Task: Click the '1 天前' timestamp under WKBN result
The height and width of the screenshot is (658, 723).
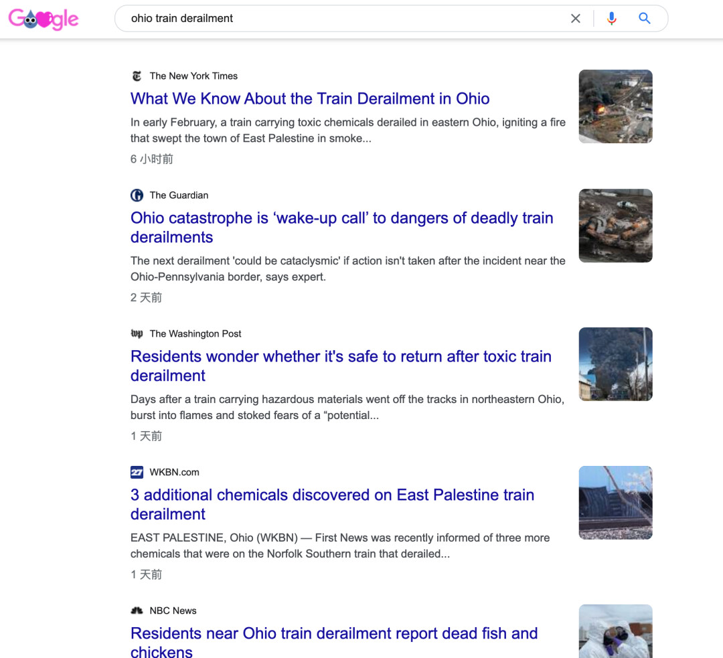Action: click(x=146, y=574)
